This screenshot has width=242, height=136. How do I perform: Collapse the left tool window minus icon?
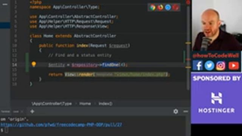point(5,4)
